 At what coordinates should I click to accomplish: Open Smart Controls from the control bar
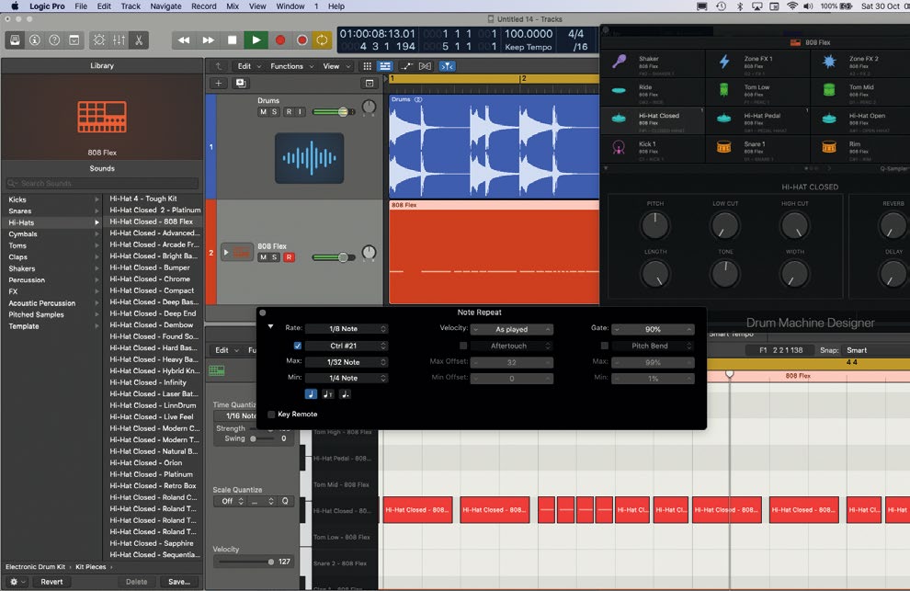point(99,40)
